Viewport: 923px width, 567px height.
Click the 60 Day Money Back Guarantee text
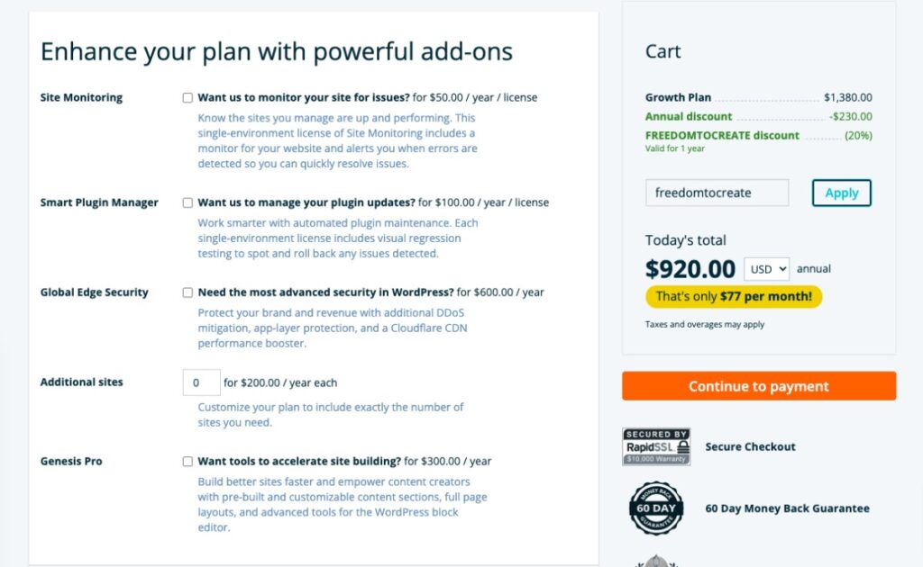coord(787,508)
